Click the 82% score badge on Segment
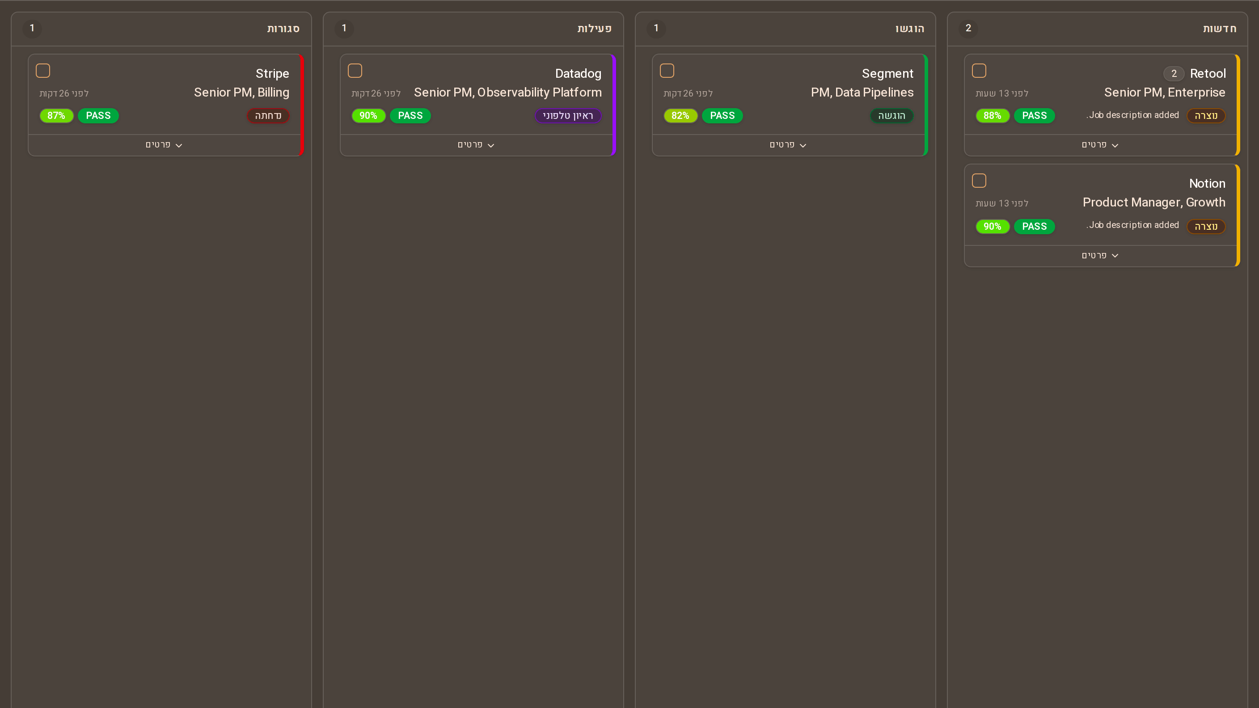The height and width of the screenshot is (708, 1259). [680, 116]
